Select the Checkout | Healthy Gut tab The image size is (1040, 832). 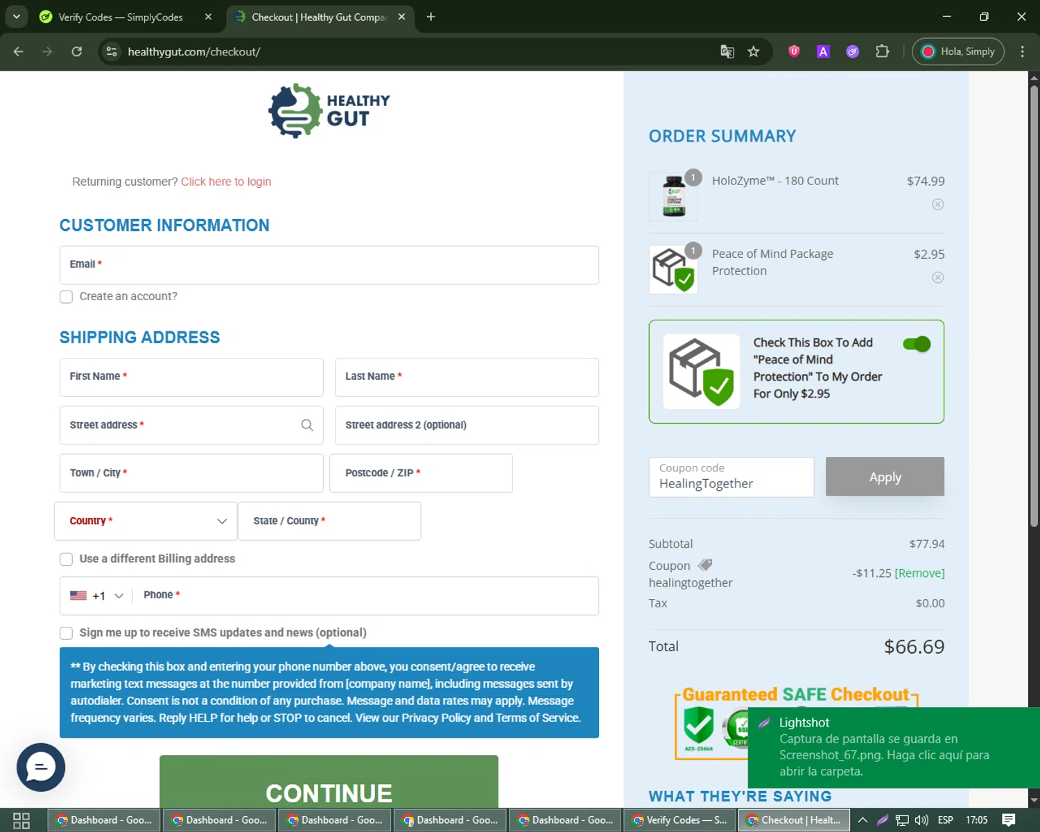tap(319, 17)
